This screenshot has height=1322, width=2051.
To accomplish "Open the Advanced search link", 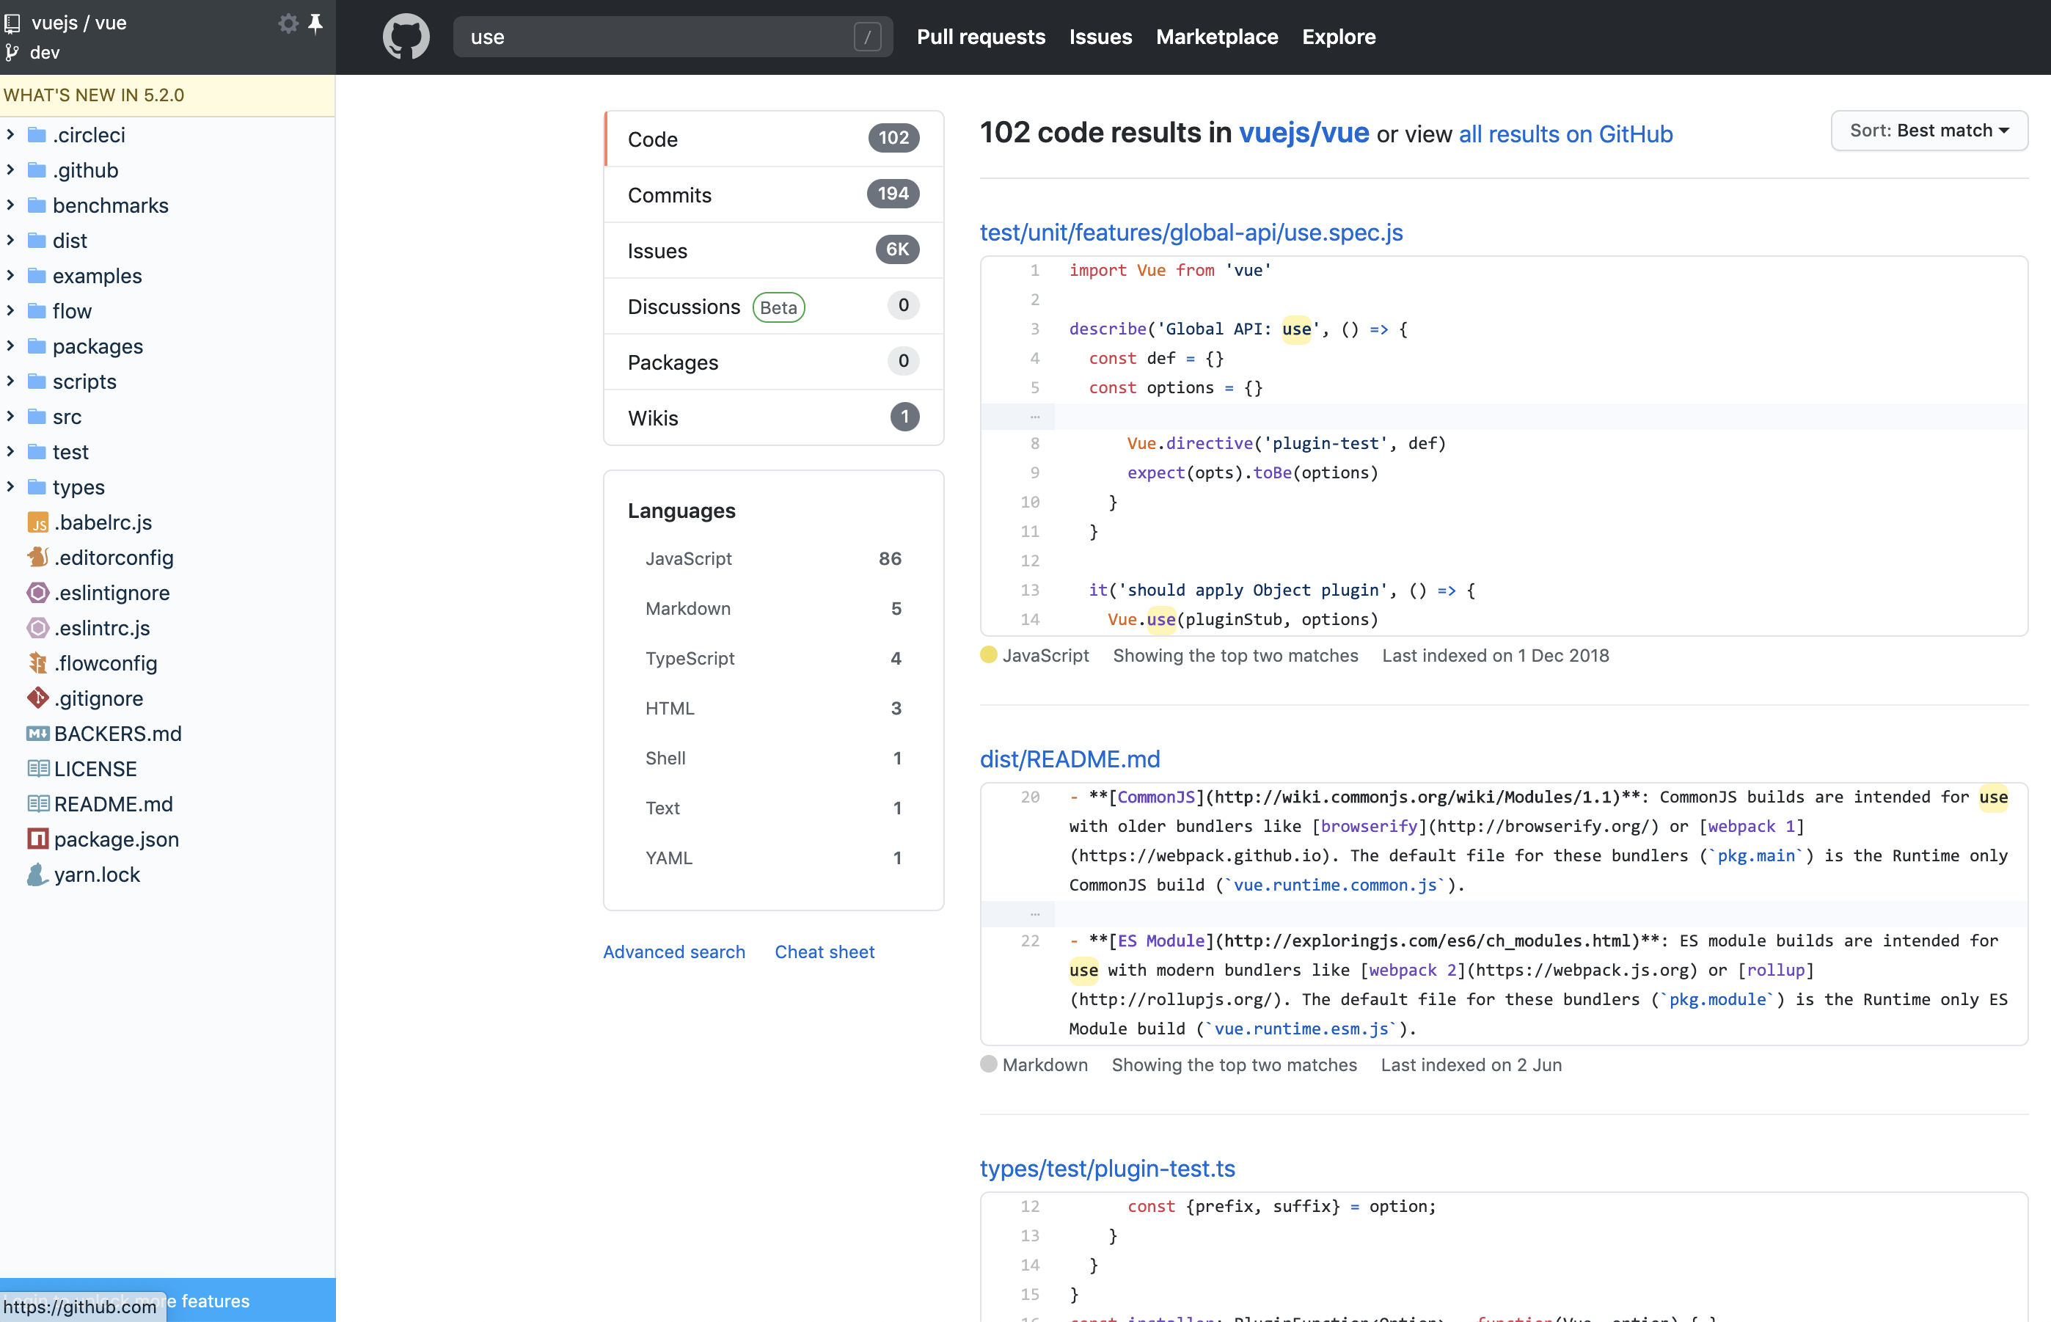I will click(673, 952).
